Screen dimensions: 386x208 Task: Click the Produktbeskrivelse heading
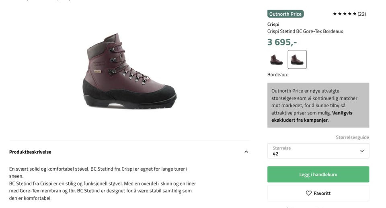[30, 152]
